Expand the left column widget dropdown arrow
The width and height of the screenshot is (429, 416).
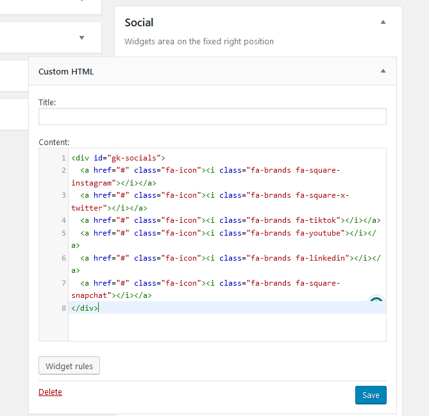coord(81,37)
